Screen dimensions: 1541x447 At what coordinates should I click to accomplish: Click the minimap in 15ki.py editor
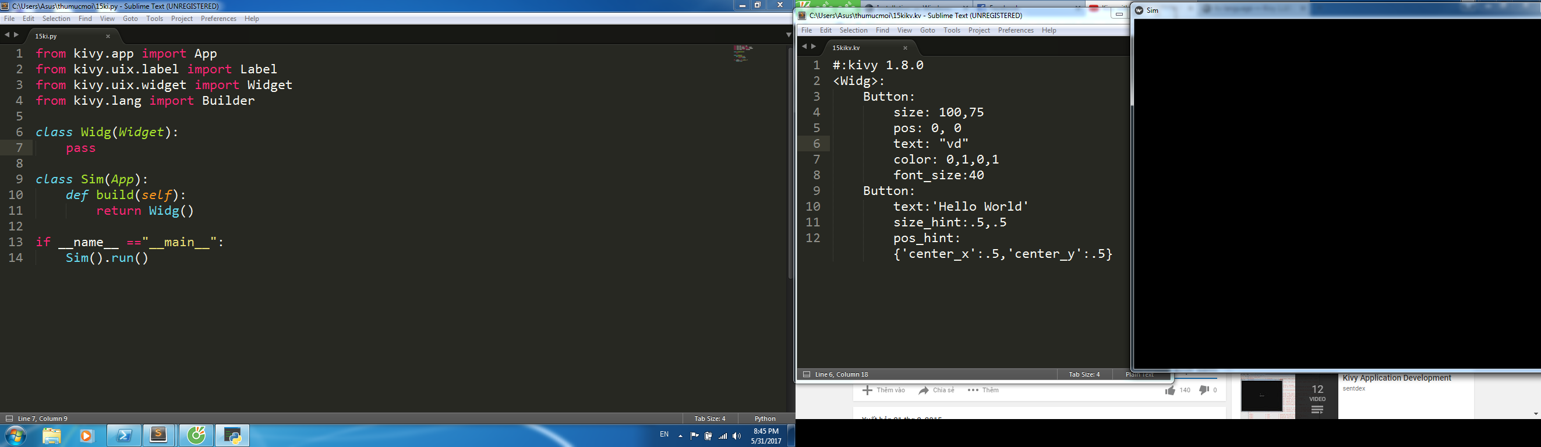743,53
